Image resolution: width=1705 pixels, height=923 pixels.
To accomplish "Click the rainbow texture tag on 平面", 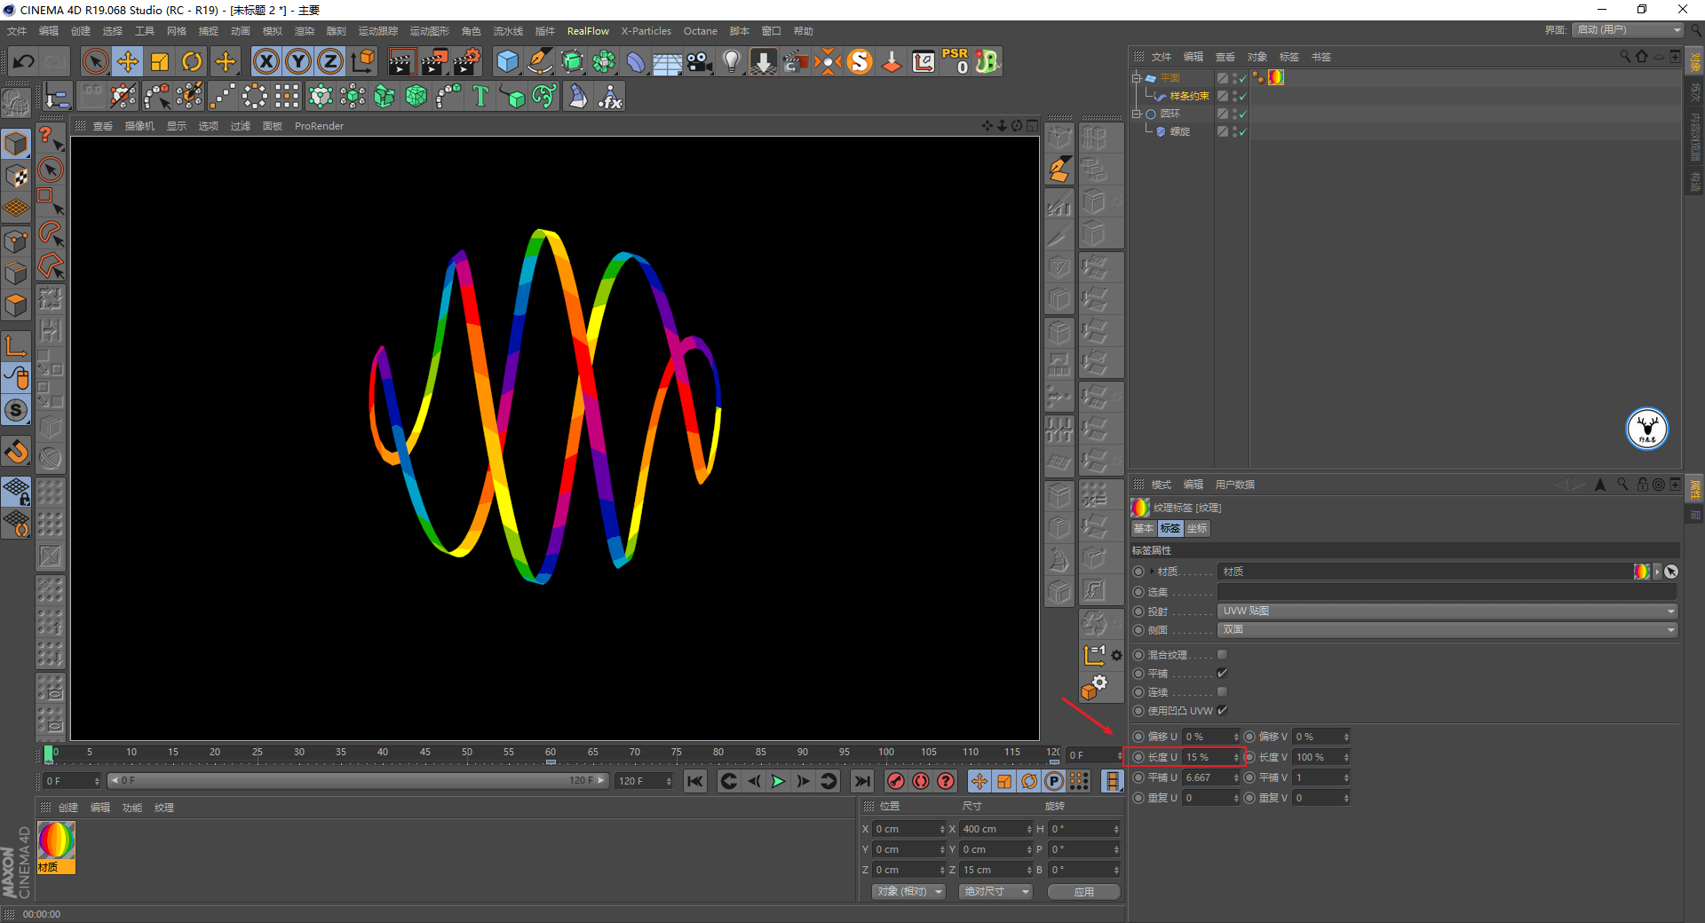I will click(x=1276, y=77).
